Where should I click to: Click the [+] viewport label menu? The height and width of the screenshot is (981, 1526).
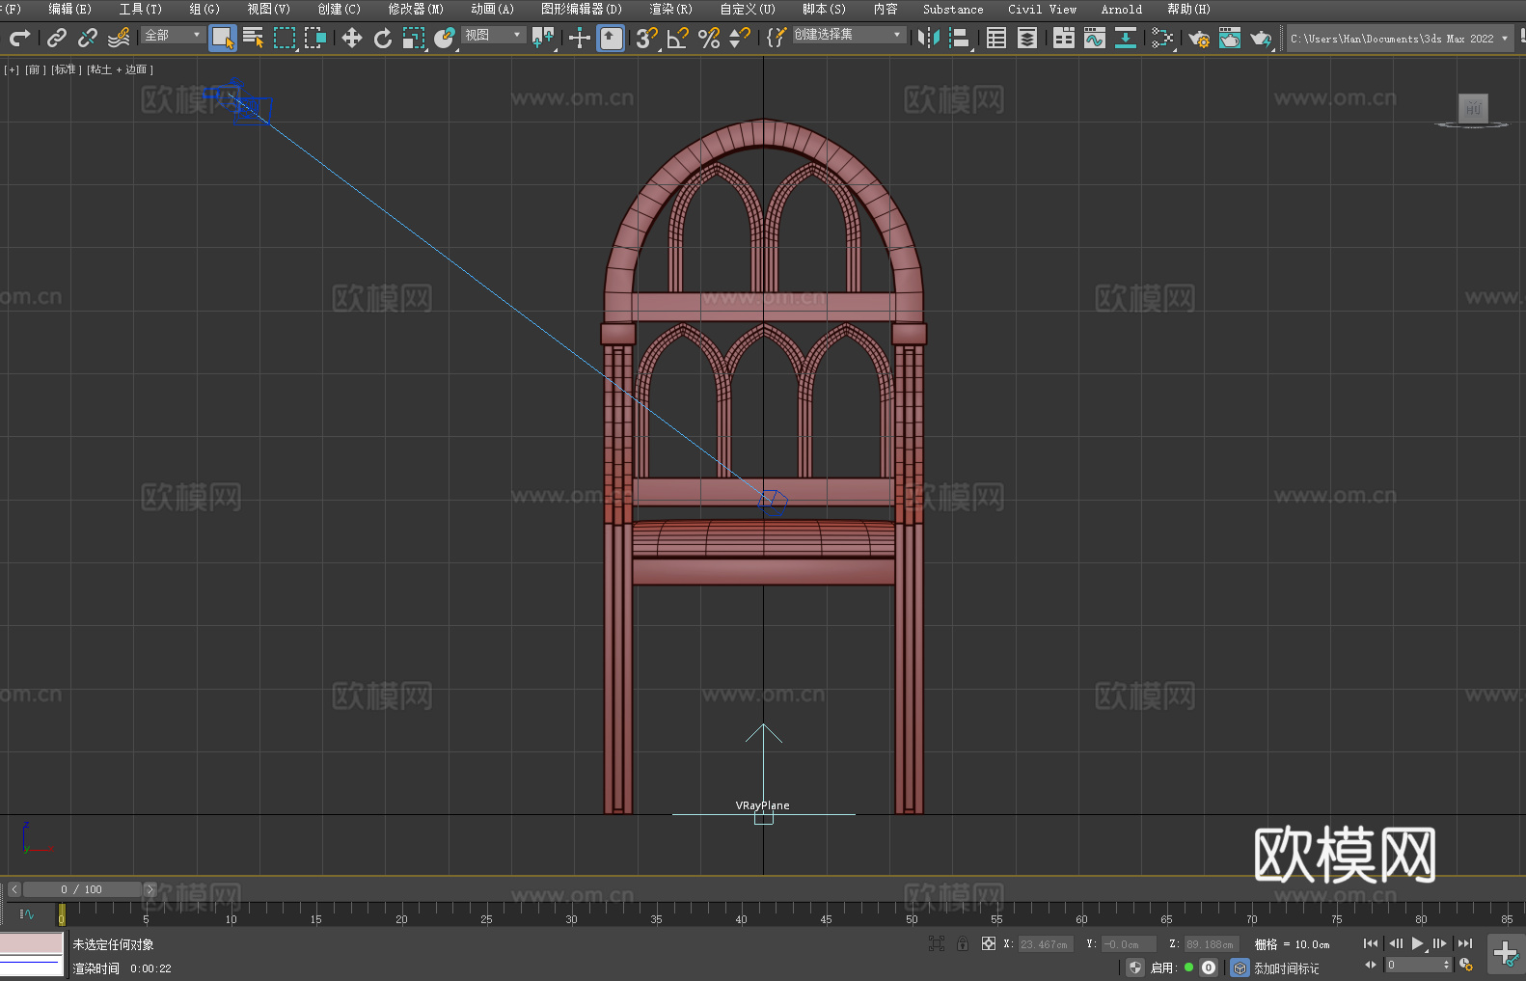12,69
